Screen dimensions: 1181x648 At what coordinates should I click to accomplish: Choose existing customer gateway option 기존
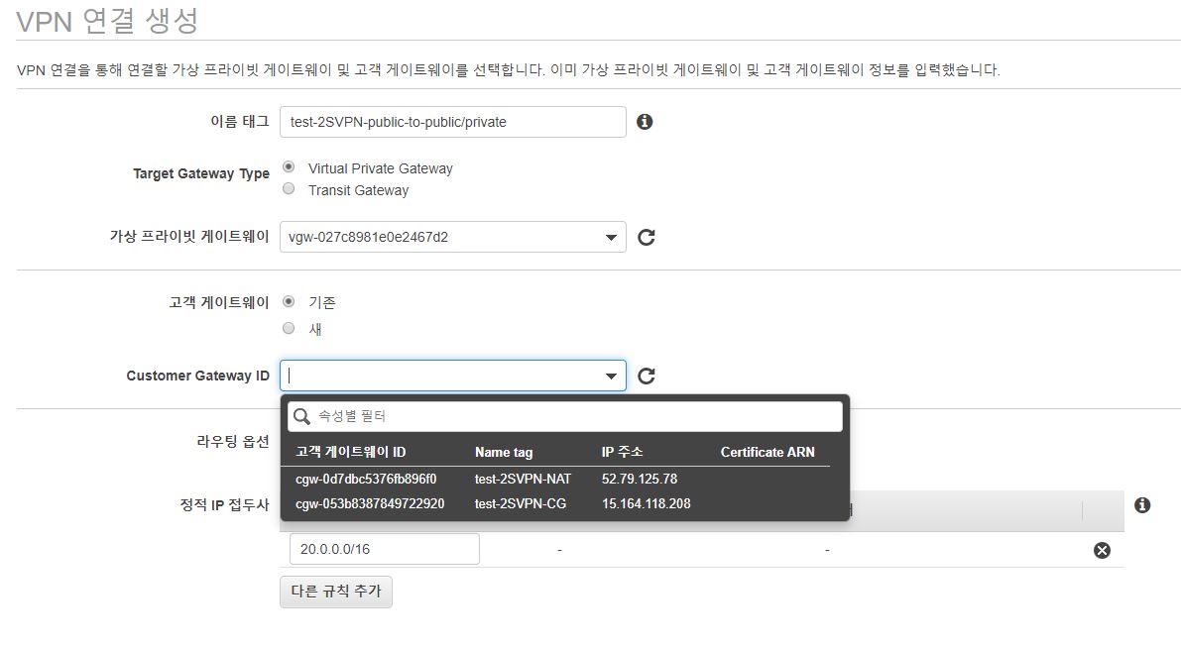289,302
